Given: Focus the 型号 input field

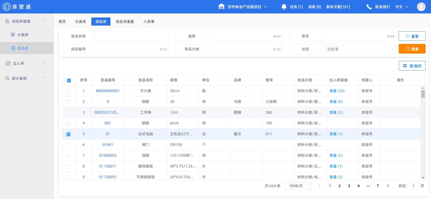Looking at the screenshot, I should [x=359, y=36].
